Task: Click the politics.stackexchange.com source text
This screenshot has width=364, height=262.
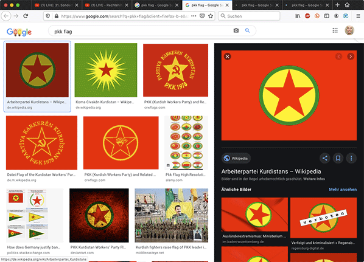Action: click(29, 253)
